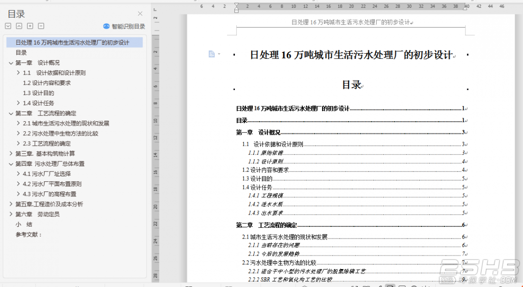Viewport: 523px width, 287px height.
Task: Select 第一章 设计概况 label in the outline pane
Action: 38,63
